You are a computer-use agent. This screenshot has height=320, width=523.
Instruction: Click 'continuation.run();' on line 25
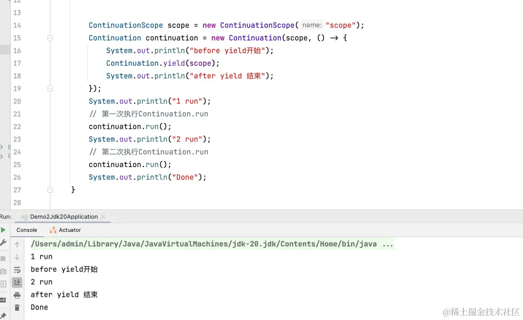(x=130, y=165)
